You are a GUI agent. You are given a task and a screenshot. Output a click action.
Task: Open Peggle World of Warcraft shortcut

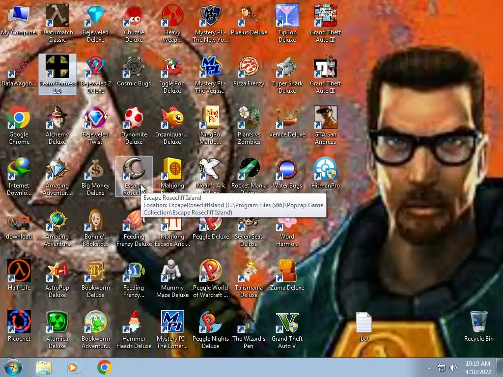click(210, 278)
